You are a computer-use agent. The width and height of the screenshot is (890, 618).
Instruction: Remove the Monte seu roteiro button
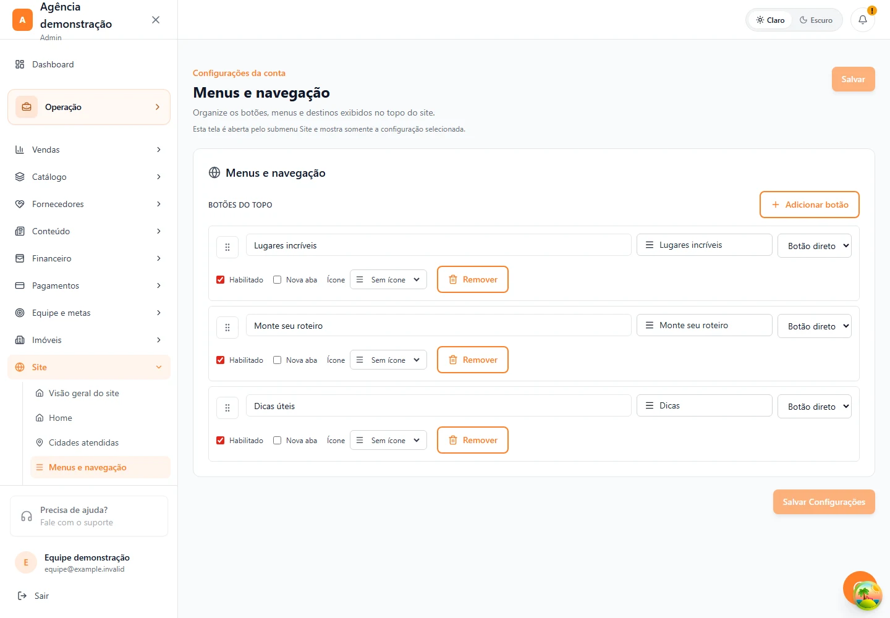(472, 360)
